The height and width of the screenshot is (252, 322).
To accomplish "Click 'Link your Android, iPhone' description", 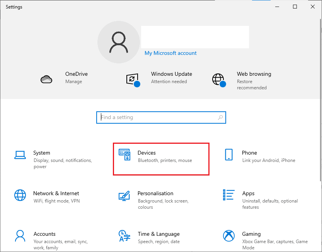I will [269, 160].
